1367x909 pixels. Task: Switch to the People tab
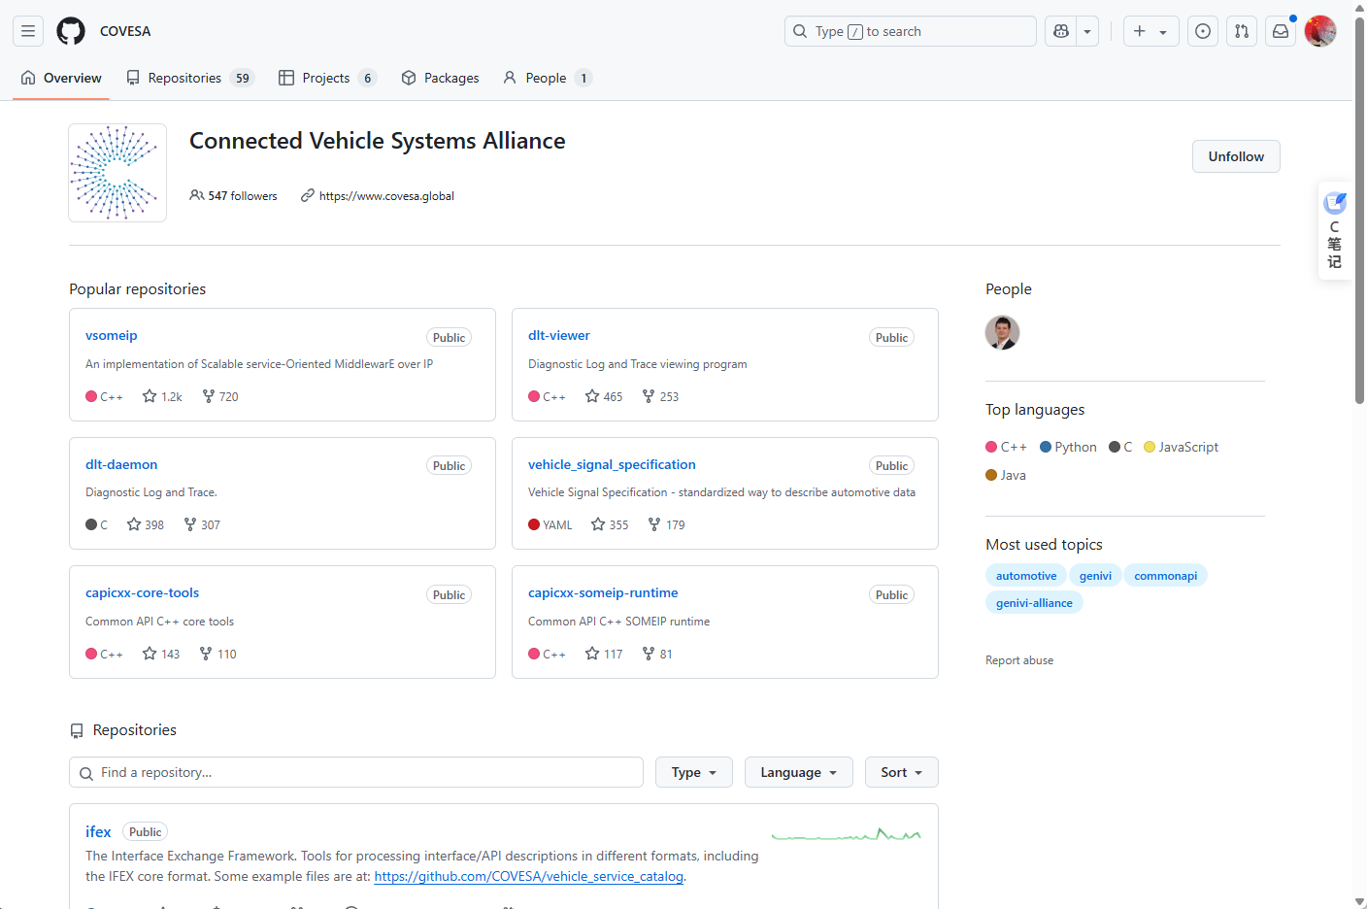coord(547,78)
